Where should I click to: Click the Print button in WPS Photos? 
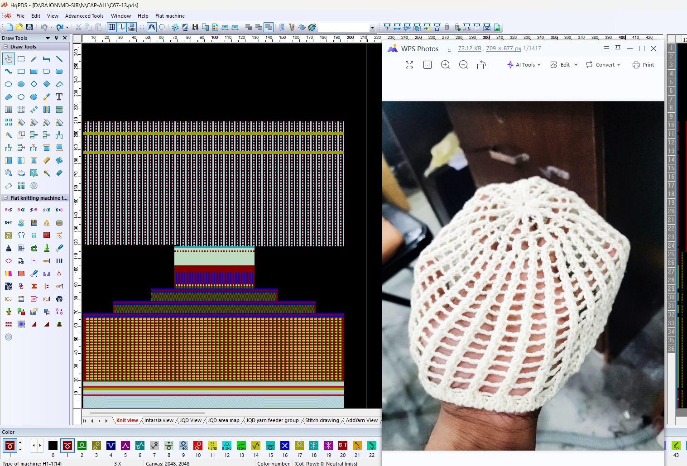click(643, 65)
